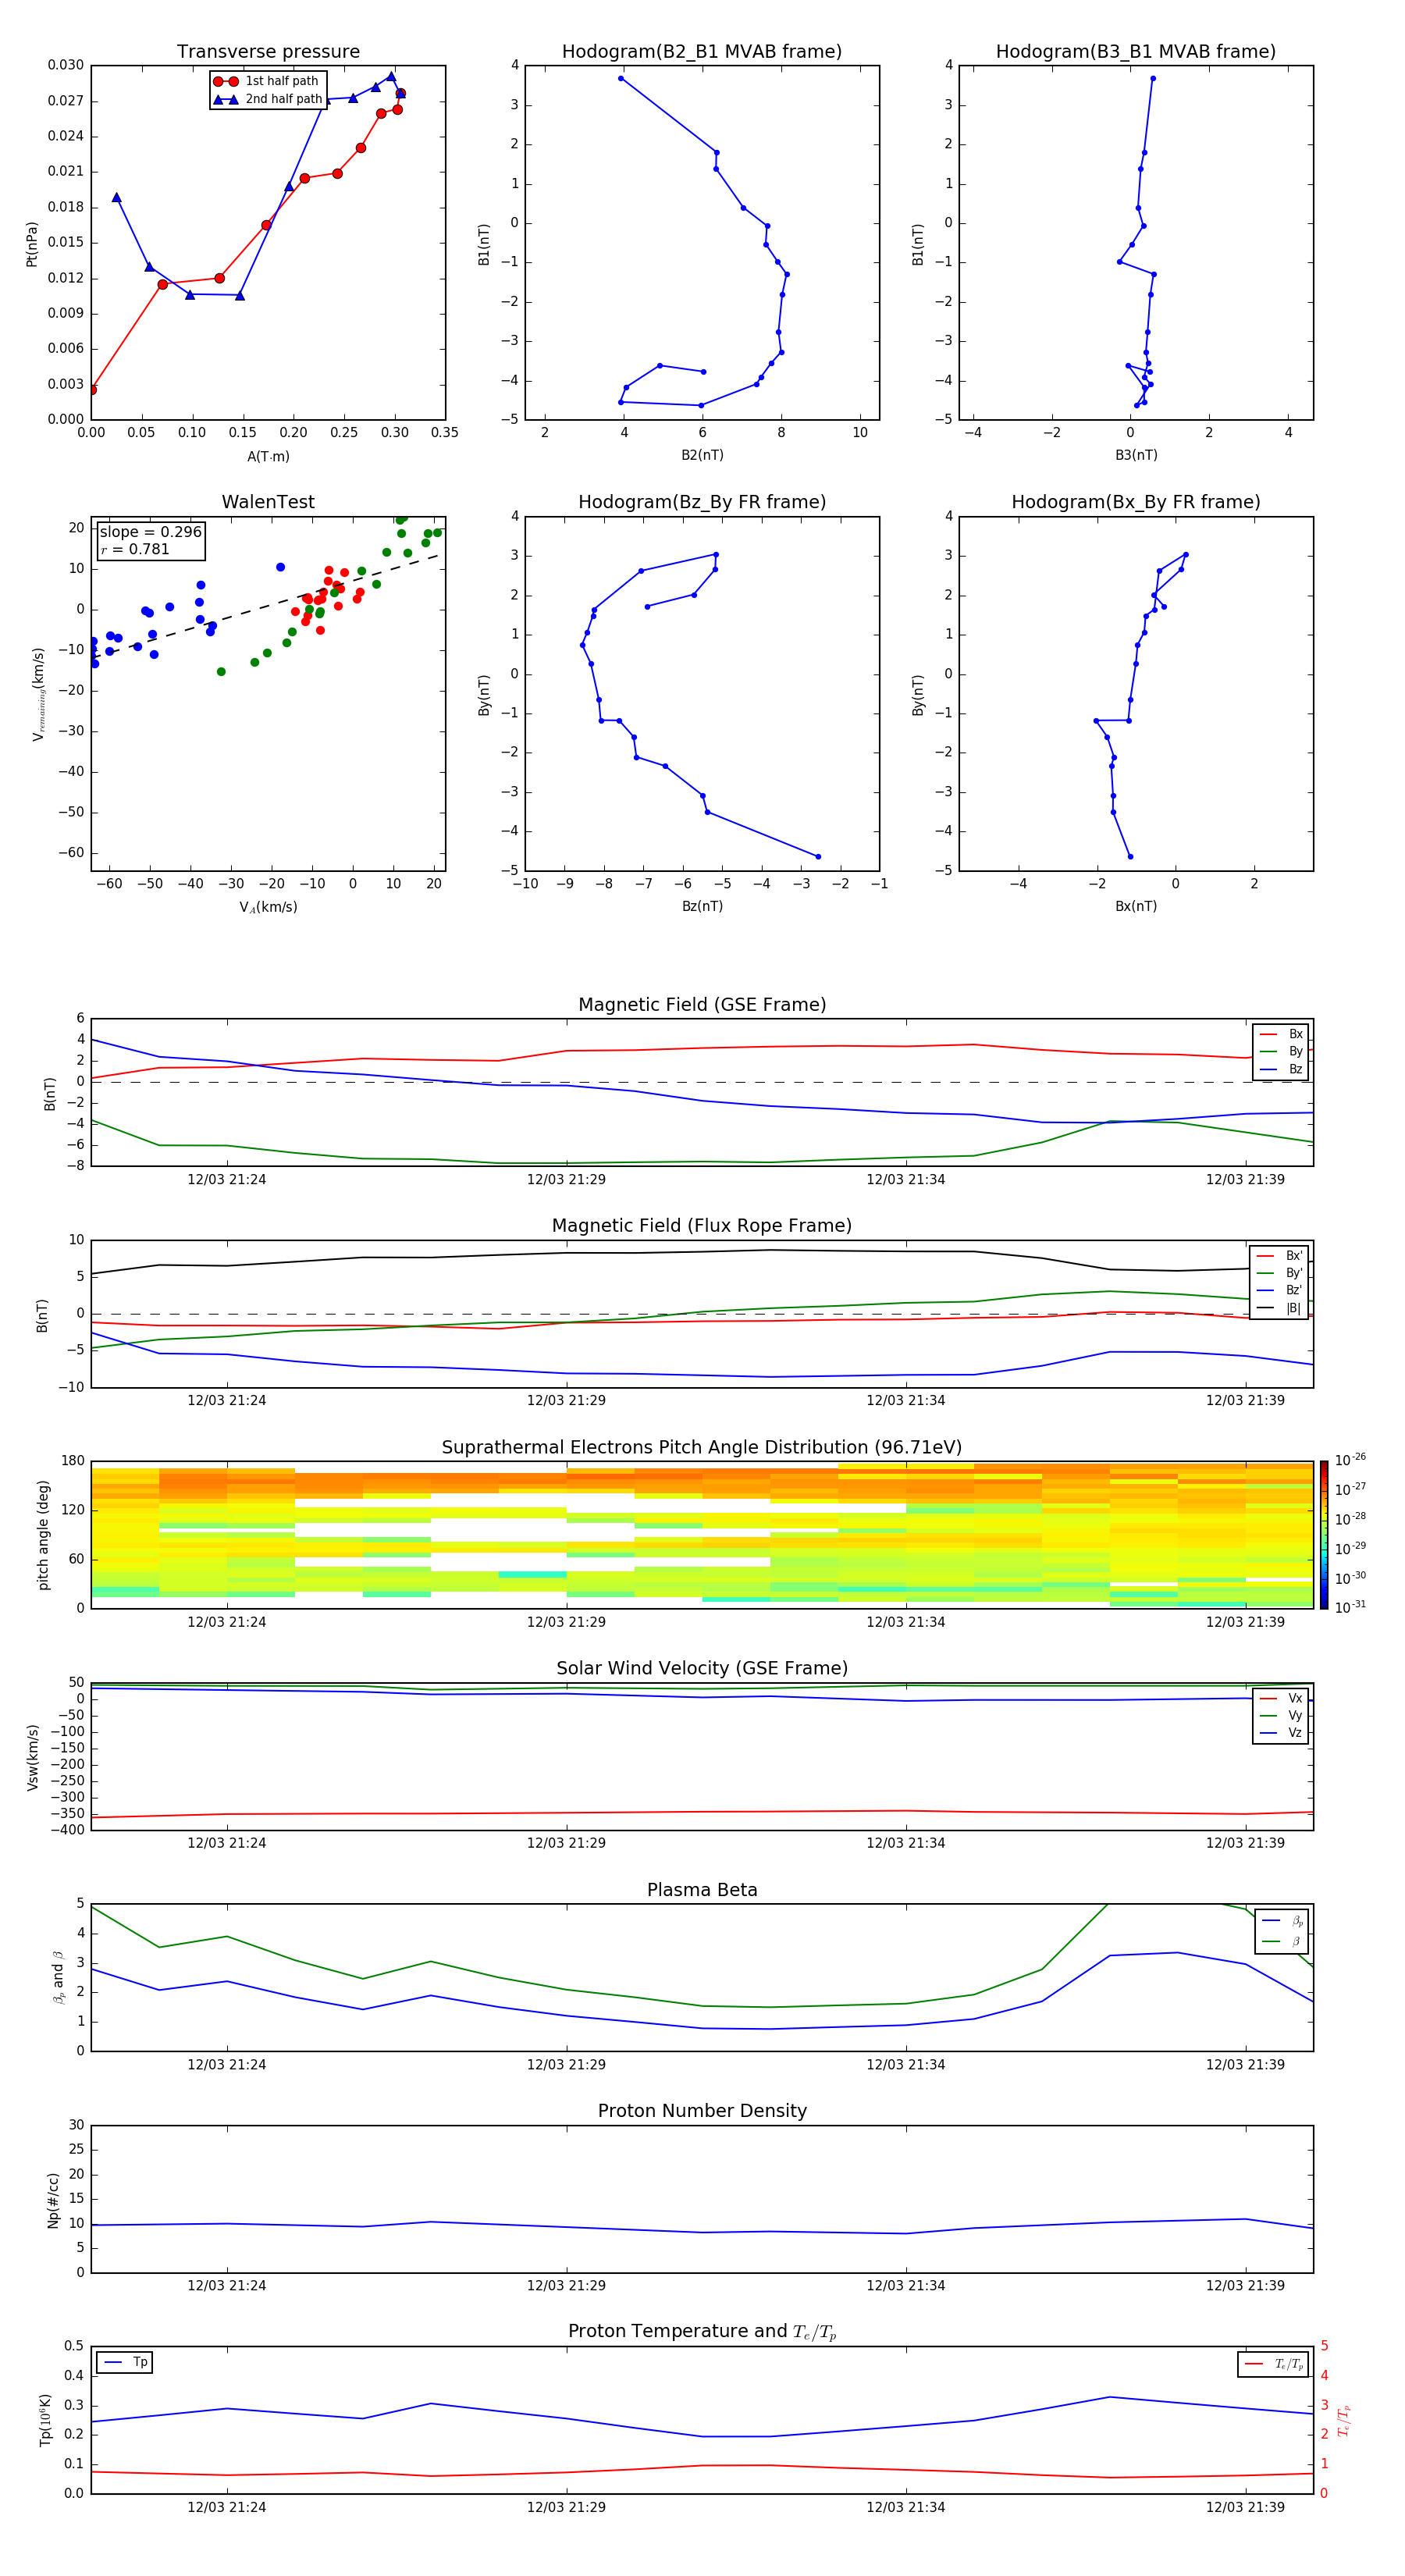Click the Bx' legend entry in Flux Rope panel
The width and height of the screenshot is (1405, 2576).
[x=1279, y=1256]
